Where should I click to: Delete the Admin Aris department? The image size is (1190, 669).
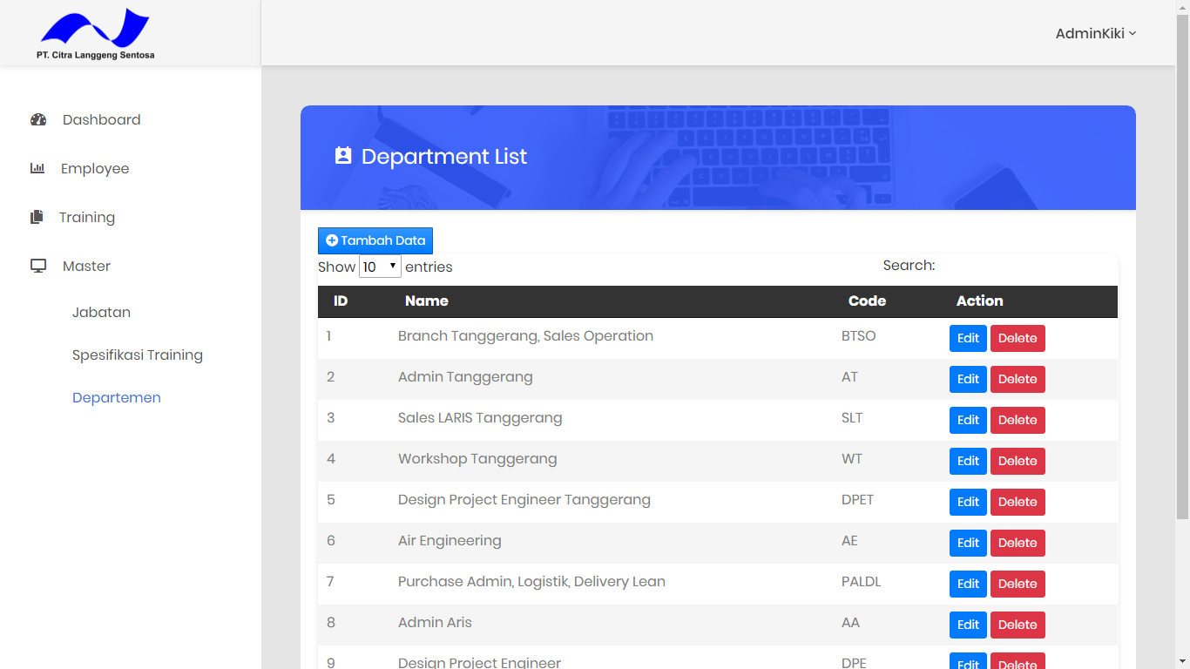1018,625
